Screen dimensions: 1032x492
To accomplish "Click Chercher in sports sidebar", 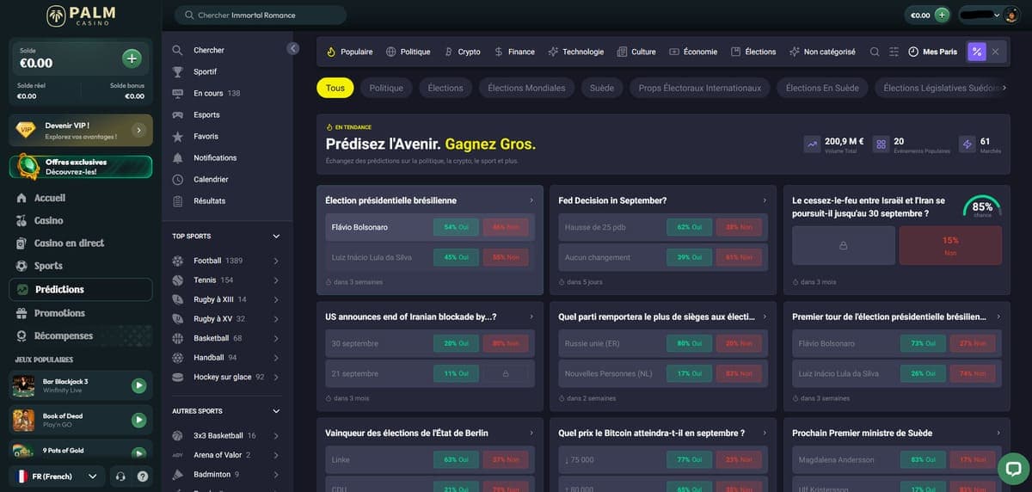I will [209, 50].
